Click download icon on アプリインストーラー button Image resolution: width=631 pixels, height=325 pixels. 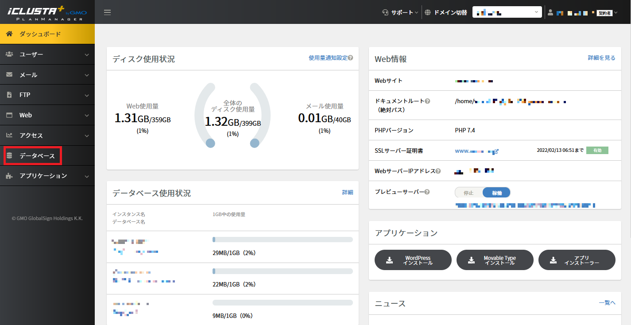tap(553, 260)
